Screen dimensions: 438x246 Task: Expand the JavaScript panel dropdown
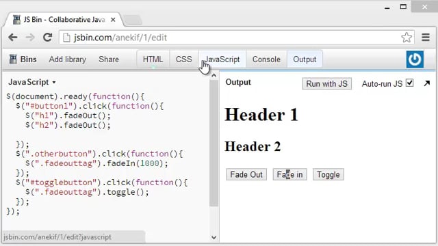(54, 82)
